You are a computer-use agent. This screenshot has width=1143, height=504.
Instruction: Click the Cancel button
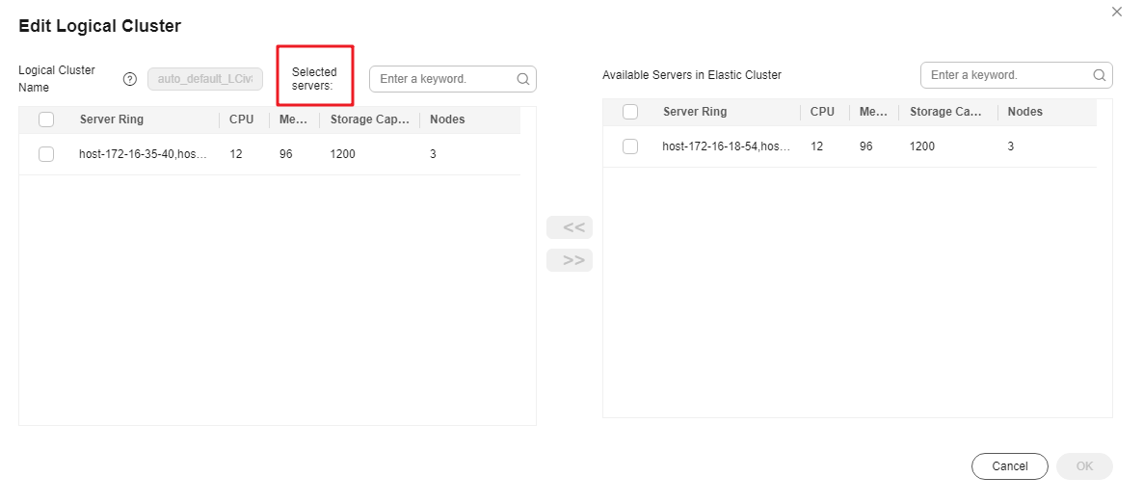(1010, 466)
